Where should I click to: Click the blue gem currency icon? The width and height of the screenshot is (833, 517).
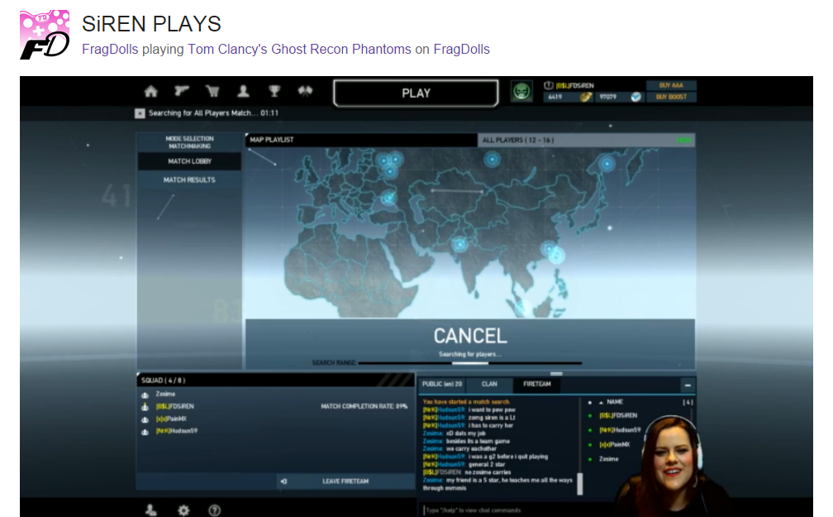click(x=636, y=97)
